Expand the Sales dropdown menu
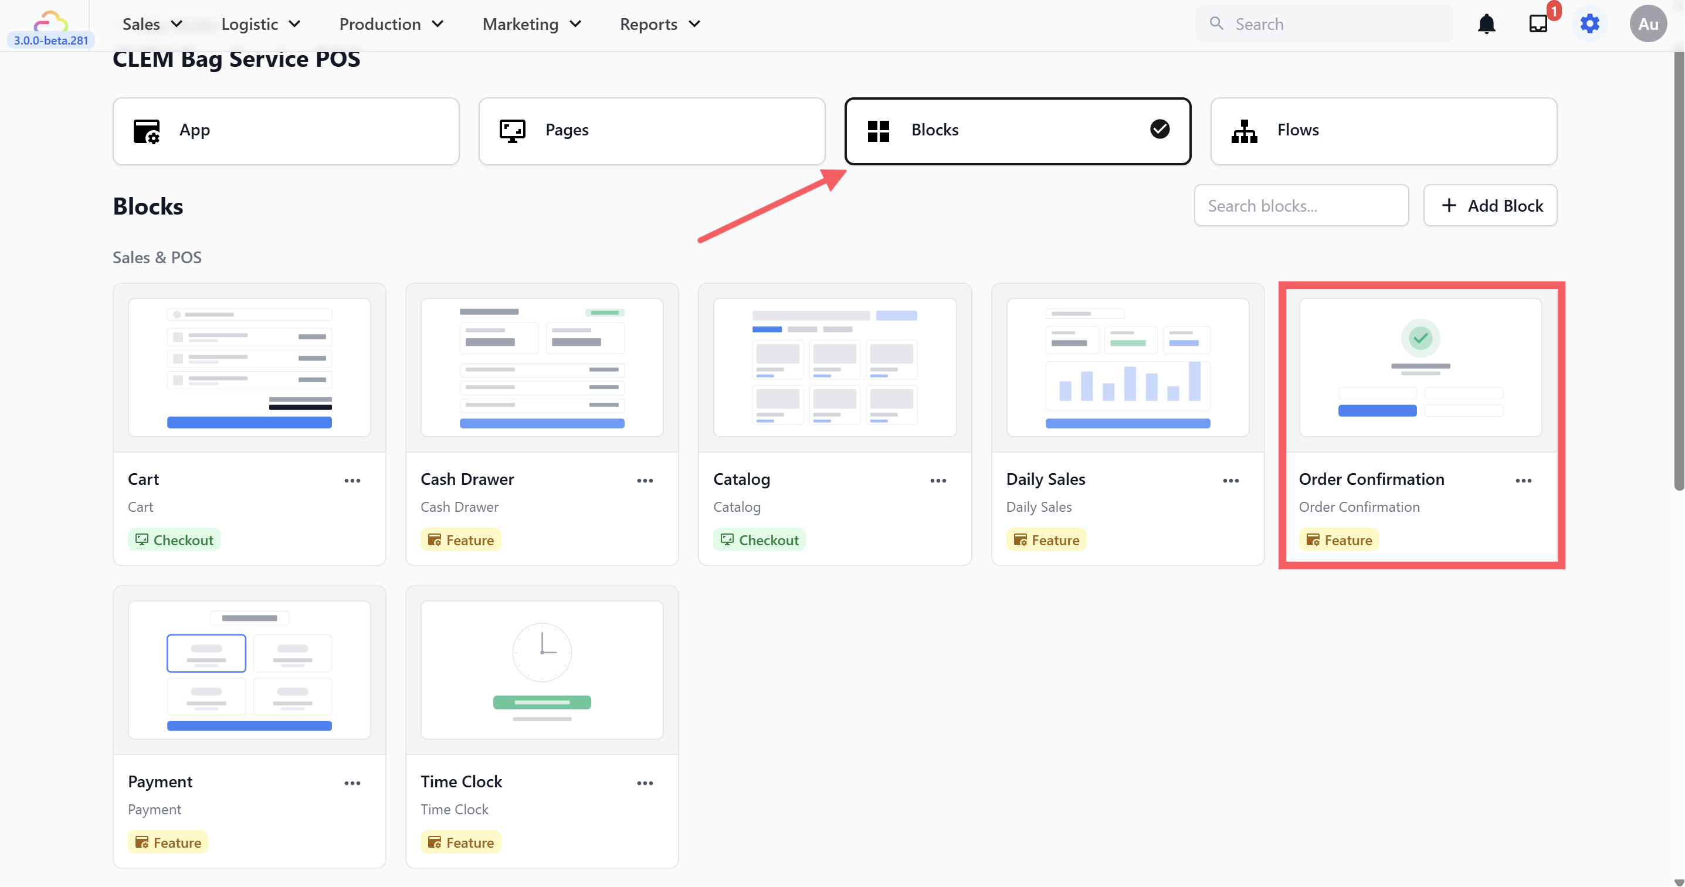 (152, 24)
